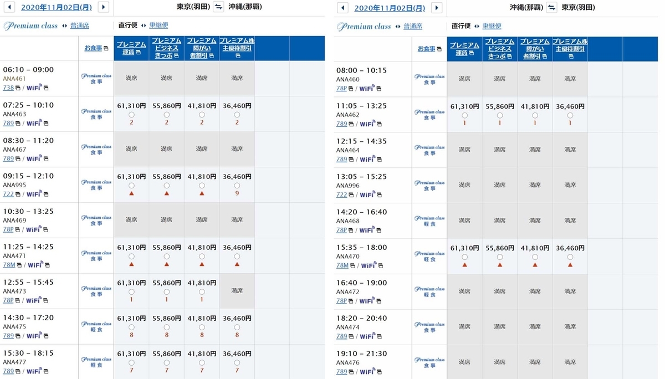Click Premium class 食事 meal icon for ANA461

96,79
